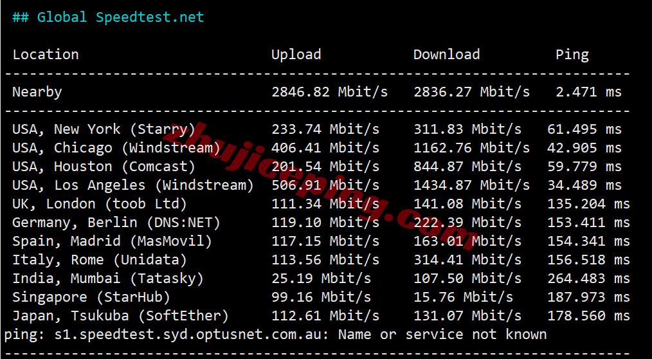Click the 's1.speedtest.syd.optusnet.com.au' hostname

(187, 335)
